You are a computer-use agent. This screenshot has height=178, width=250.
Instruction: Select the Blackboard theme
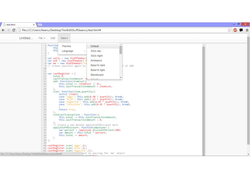(x=103, y=75)
